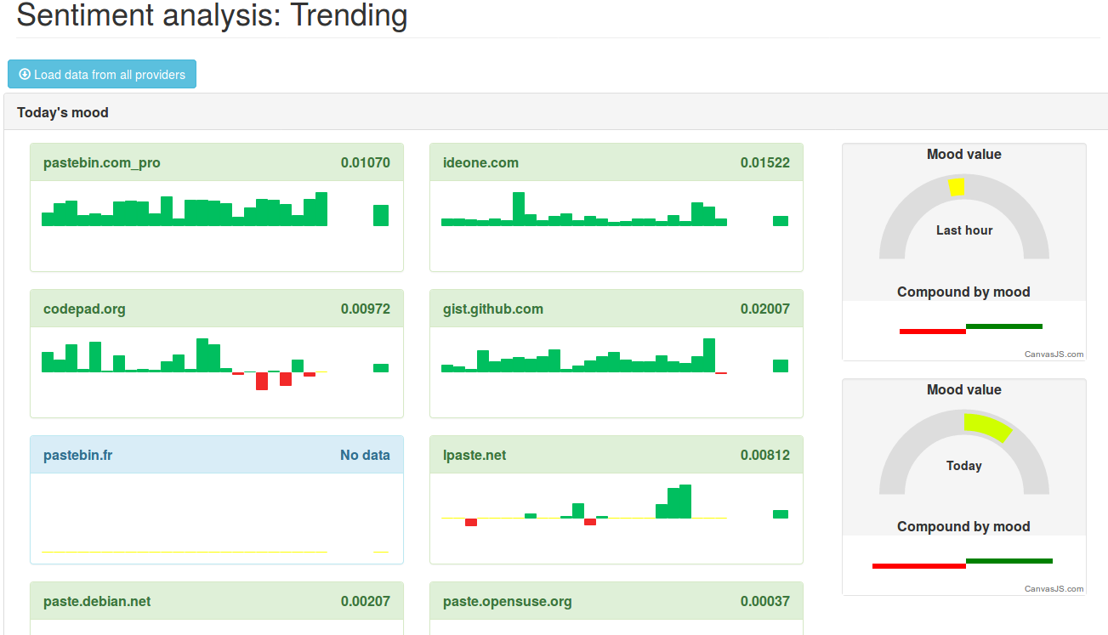Click red negative bar in Today compound chart
The image size is (1108, 635).
918,566
